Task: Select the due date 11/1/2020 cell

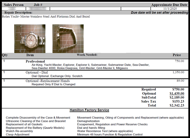Action: click(x=170, y=9)
